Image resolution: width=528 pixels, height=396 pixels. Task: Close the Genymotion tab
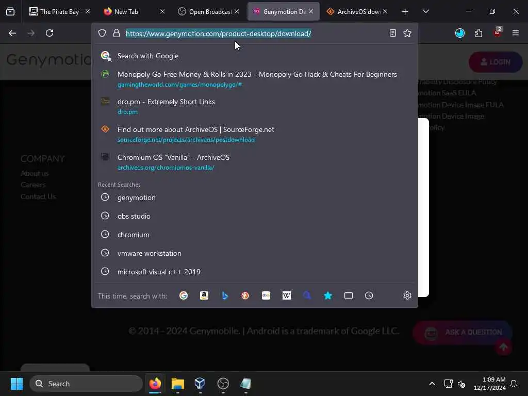point(311,11)
